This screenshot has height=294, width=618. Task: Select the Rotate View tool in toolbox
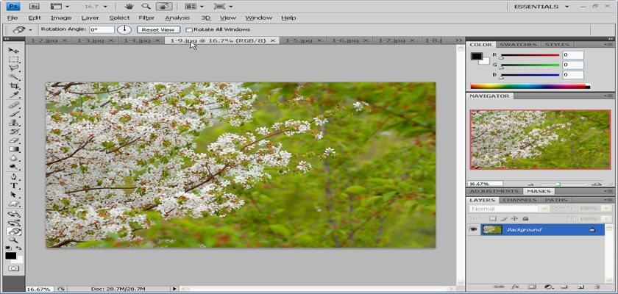[x=14, y=232]
